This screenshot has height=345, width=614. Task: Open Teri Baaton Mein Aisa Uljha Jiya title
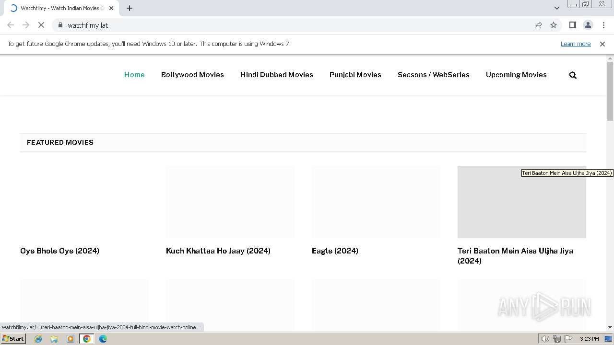coord(515,255)
